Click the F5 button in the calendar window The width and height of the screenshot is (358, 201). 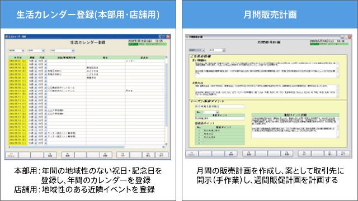click(x=68, y=155)
